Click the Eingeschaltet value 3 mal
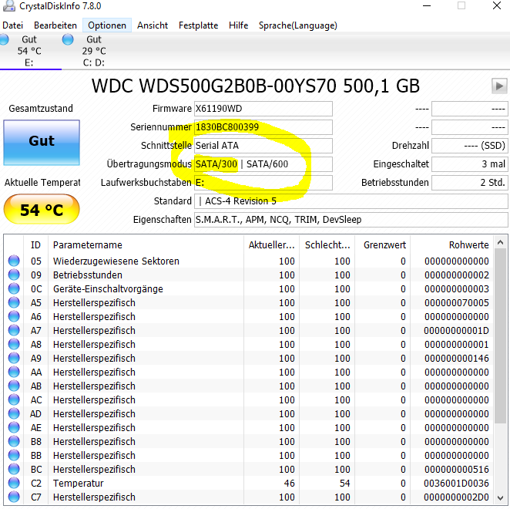510x509 pixels. 470,164
